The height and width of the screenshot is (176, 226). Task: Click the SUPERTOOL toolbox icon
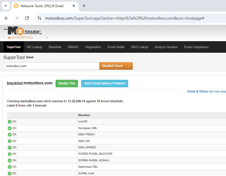click(9, 38)
